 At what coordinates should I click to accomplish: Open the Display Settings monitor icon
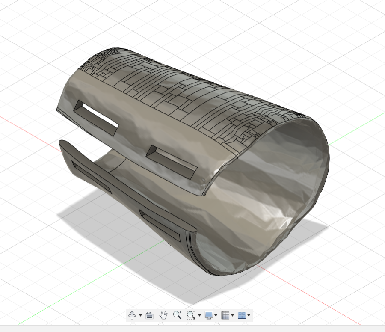click(209, 315)
